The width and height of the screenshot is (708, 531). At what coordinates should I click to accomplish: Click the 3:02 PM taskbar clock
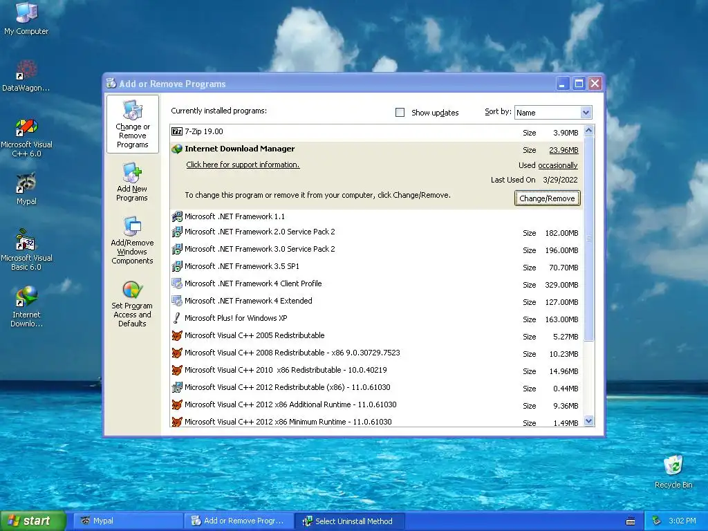[682, 521]
